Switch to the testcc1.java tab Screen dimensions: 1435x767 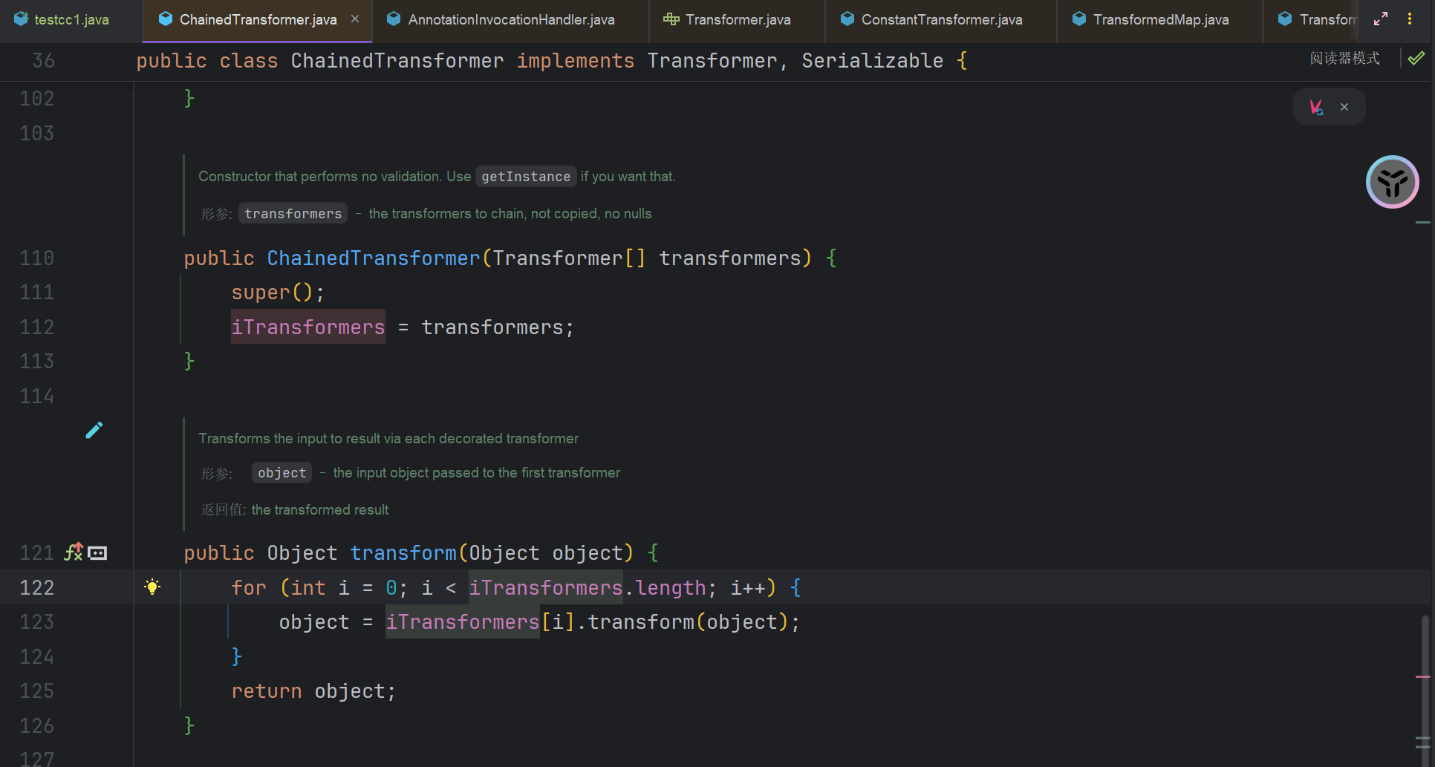(71, 20)
